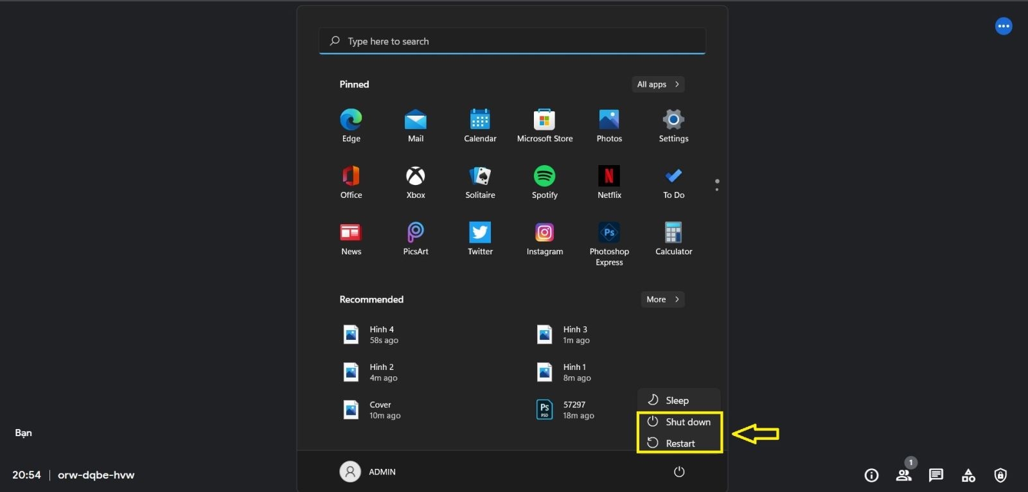
Task: Go to next pinned apps page dot
Action: [x=717, y=189]
